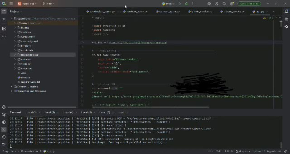
Task: Switch to synthesizer_agent.py tab
Action: coord(100,12)
